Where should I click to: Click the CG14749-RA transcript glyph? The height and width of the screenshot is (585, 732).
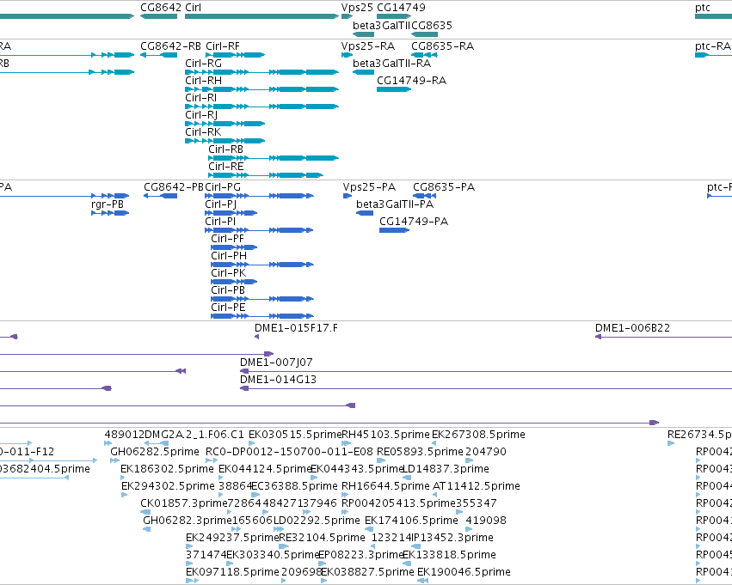coord(394,89)
